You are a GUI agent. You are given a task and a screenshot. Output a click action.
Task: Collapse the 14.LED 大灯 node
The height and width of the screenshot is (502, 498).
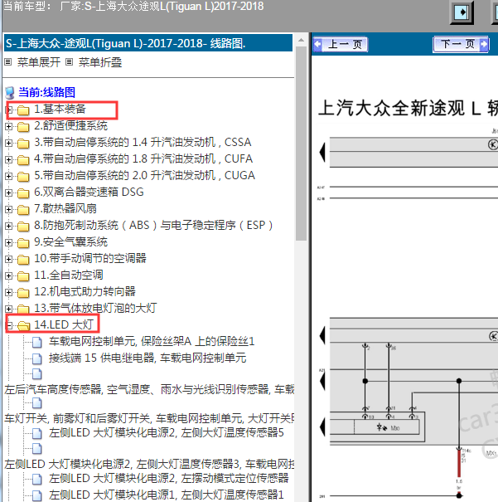point(9,325)
